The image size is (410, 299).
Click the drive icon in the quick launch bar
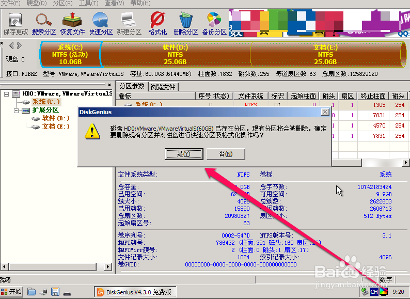click(67, 293)
